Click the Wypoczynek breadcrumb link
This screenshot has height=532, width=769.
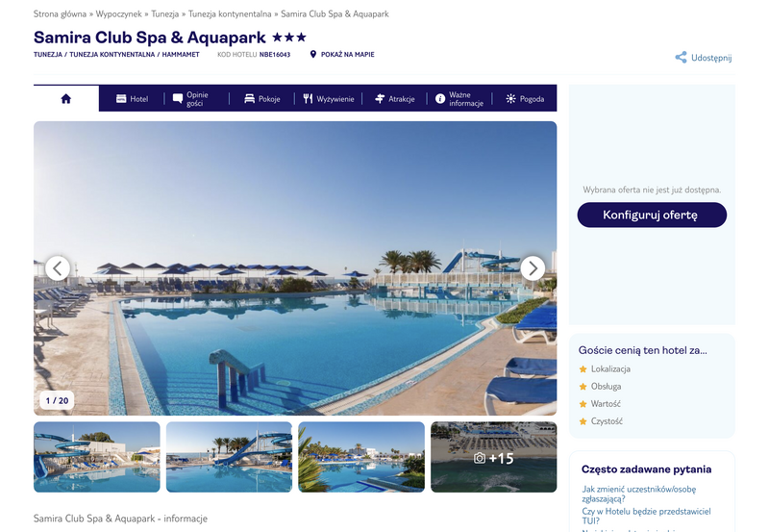pyautogui.click(x=118, y=13)
